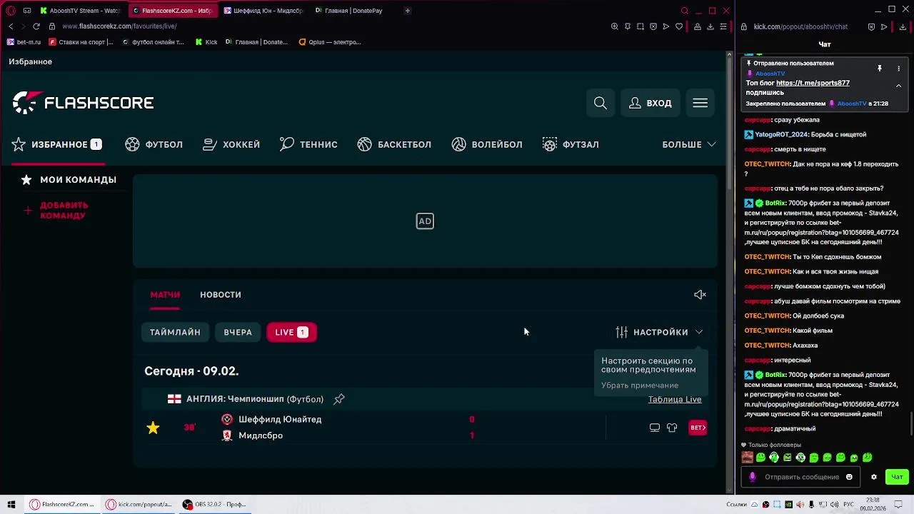Open the Easy Setup sliders icon
The width and height of the screenshot is (914, 514).
tap(723, 26)
